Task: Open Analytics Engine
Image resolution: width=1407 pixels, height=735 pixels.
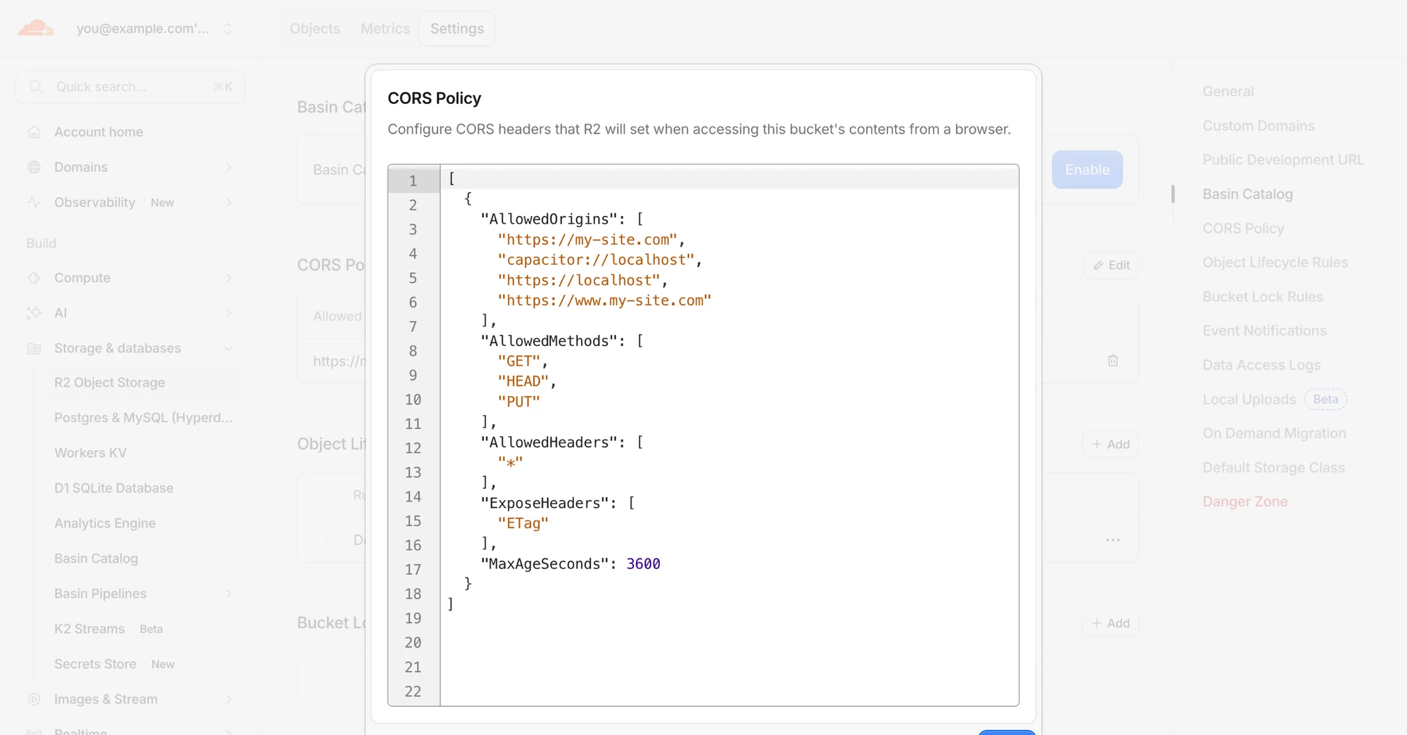Action: click(x=105, y=523)
